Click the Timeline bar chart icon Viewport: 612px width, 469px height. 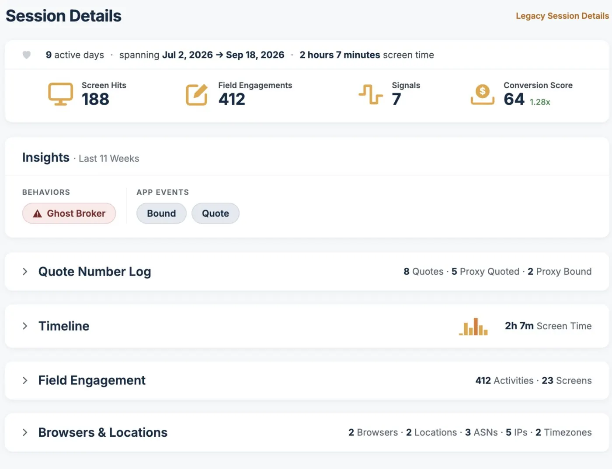tap(473, 326)
